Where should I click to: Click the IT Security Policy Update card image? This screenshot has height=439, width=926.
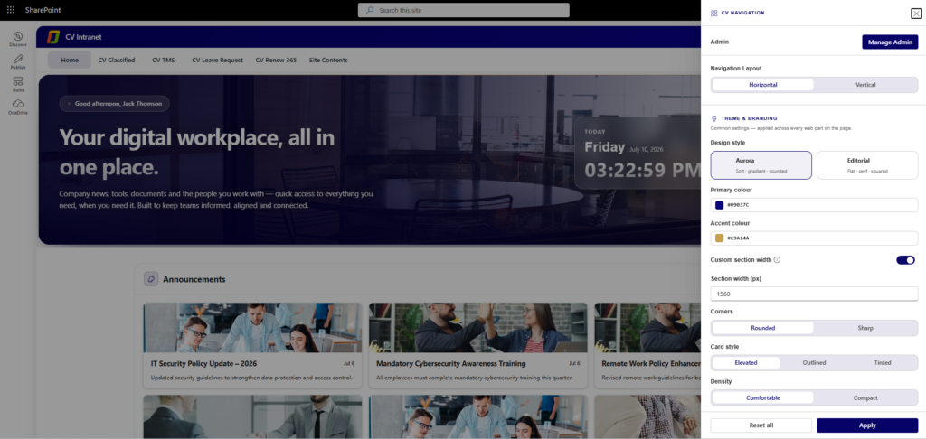(253, 328)
